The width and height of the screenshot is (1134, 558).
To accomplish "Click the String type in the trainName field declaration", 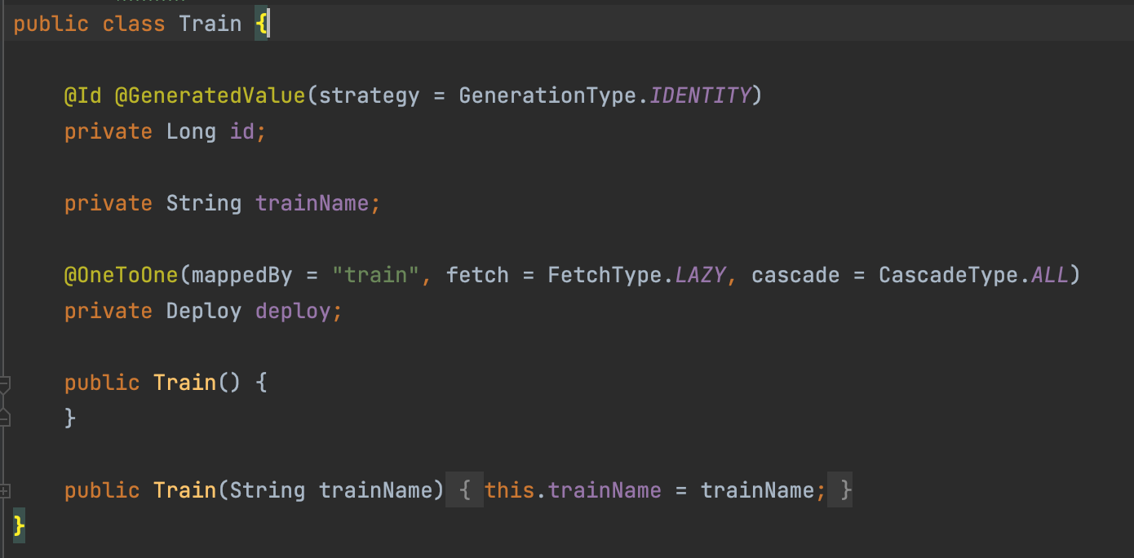I will pos(204,203).
